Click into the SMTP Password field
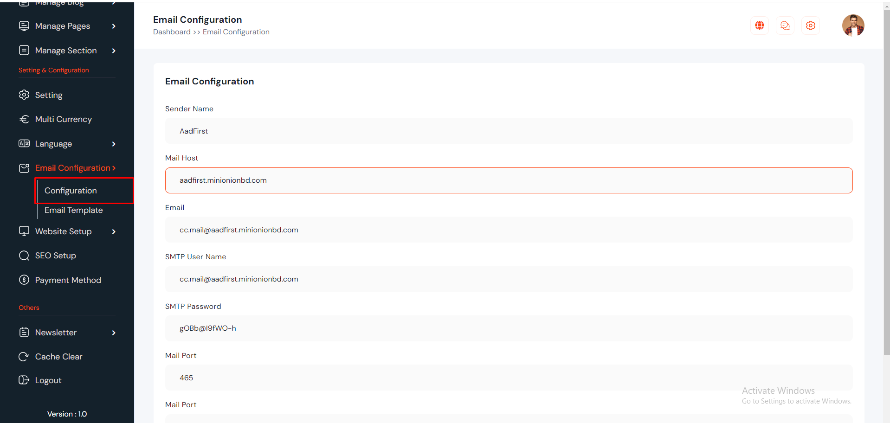 (509, 328)
